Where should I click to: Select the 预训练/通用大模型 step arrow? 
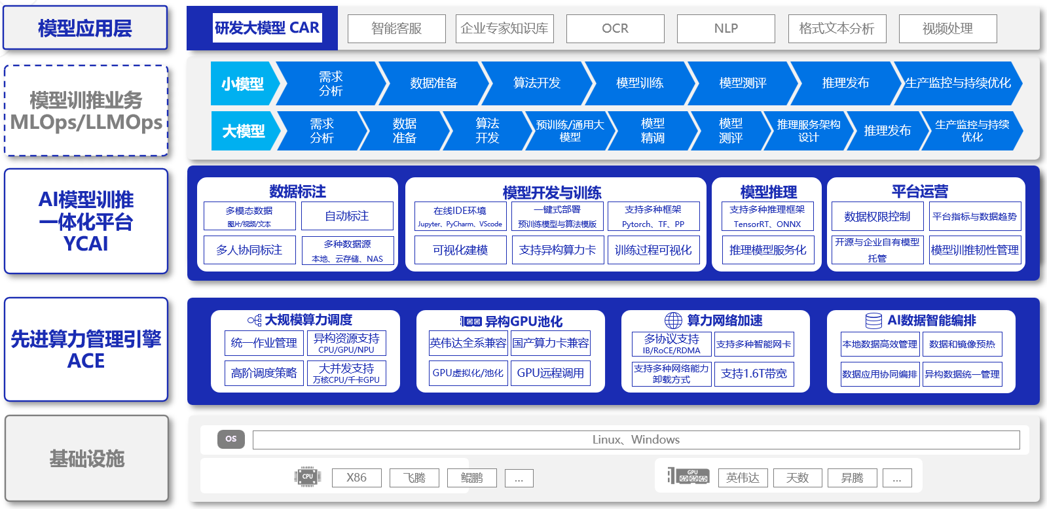570,131
